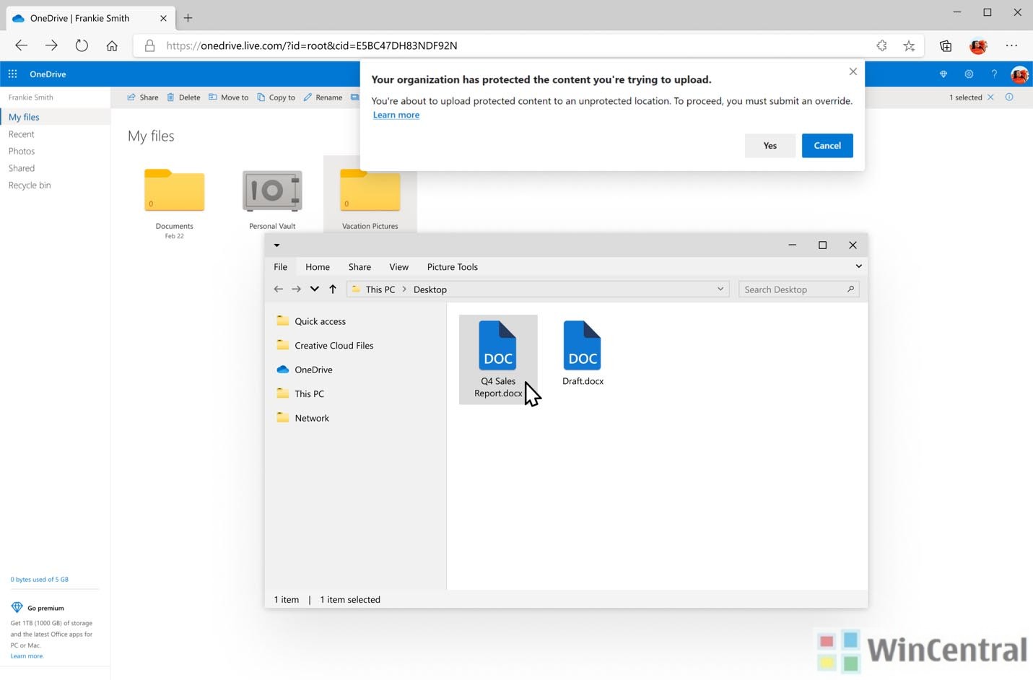
Task: Open OneDrive settings gear
Action: (x=969, y=74)
